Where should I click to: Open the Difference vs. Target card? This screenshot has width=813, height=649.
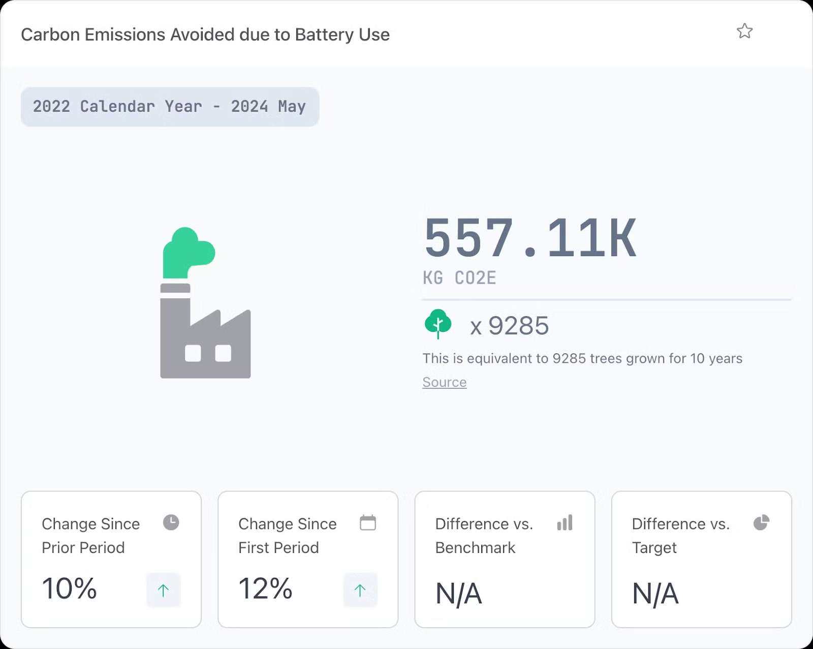701,559
